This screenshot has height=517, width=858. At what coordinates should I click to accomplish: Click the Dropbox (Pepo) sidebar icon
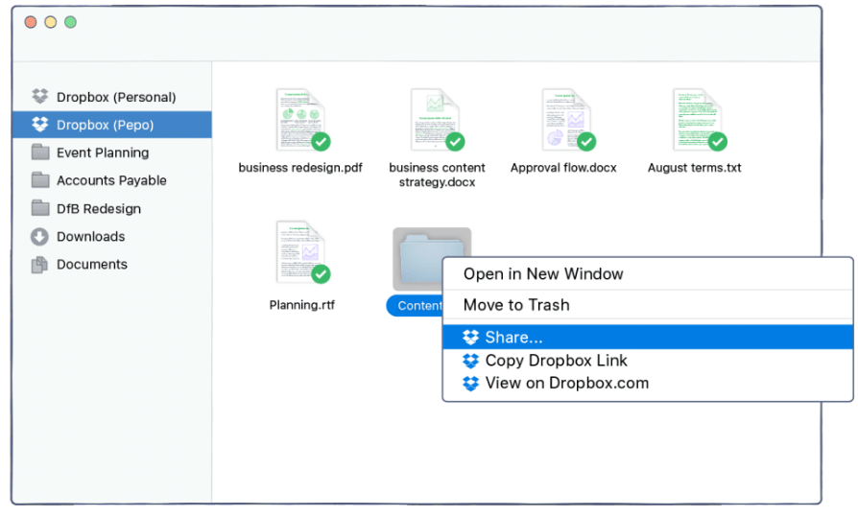40,124
